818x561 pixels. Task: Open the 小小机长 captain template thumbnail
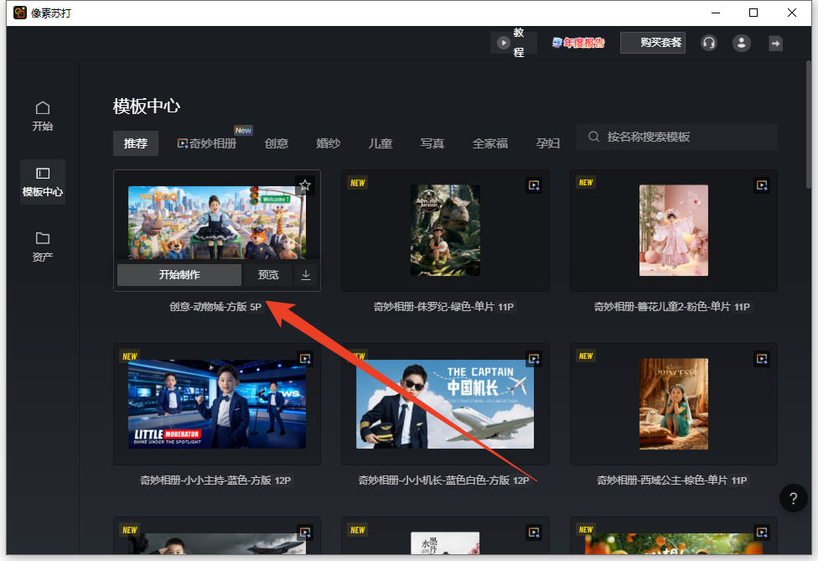click(445, 404)
